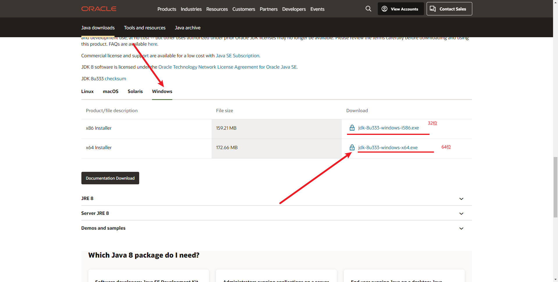558x282 pixels.
Task: Open the Resources menu
Action: point(217,9)
